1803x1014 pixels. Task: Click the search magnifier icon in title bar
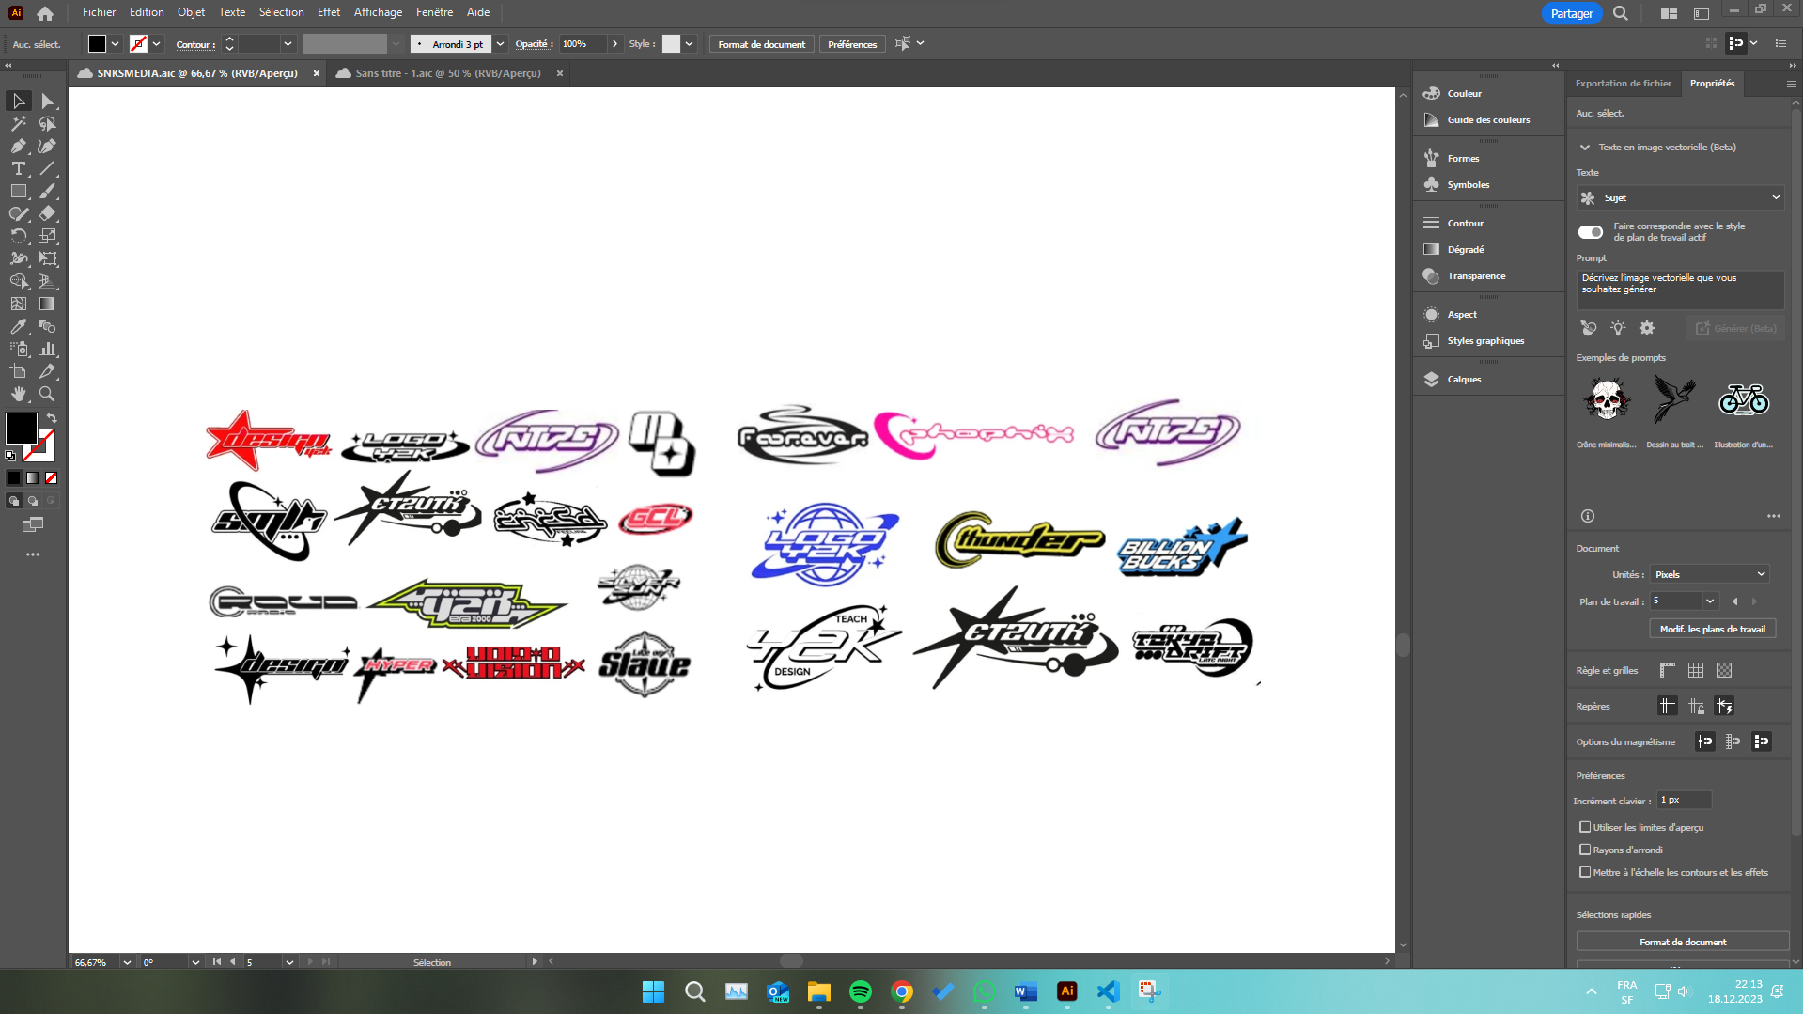pyautogui.click(x=1621, y=13)
